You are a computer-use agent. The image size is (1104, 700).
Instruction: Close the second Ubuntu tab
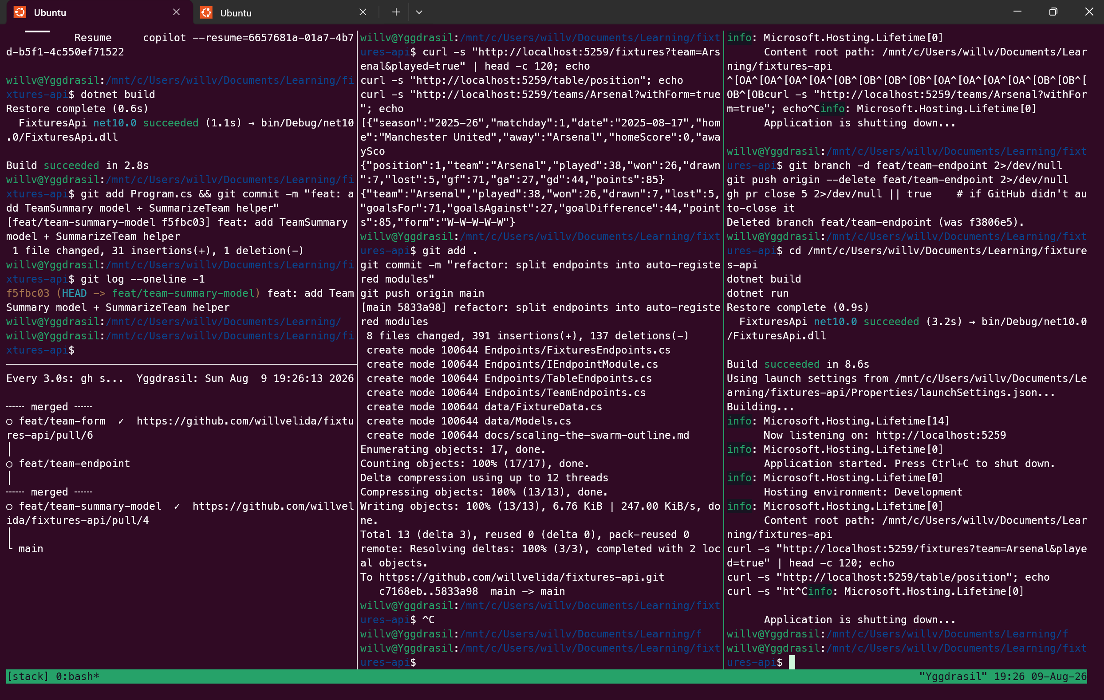[x=363, y=12]
